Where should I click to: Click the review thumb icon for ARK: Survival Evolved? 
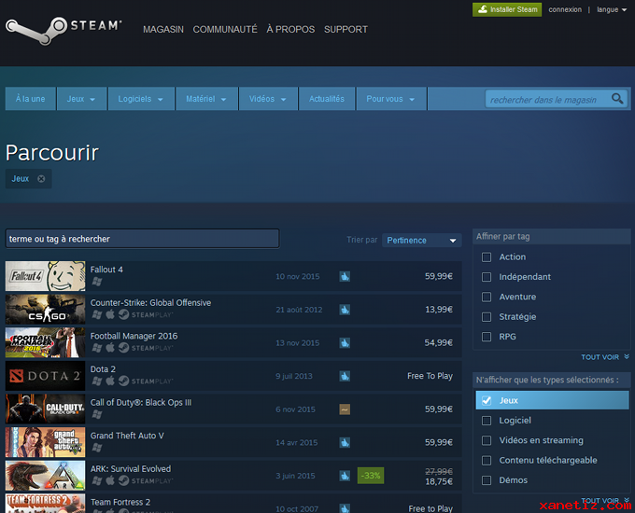click(345, 476)
